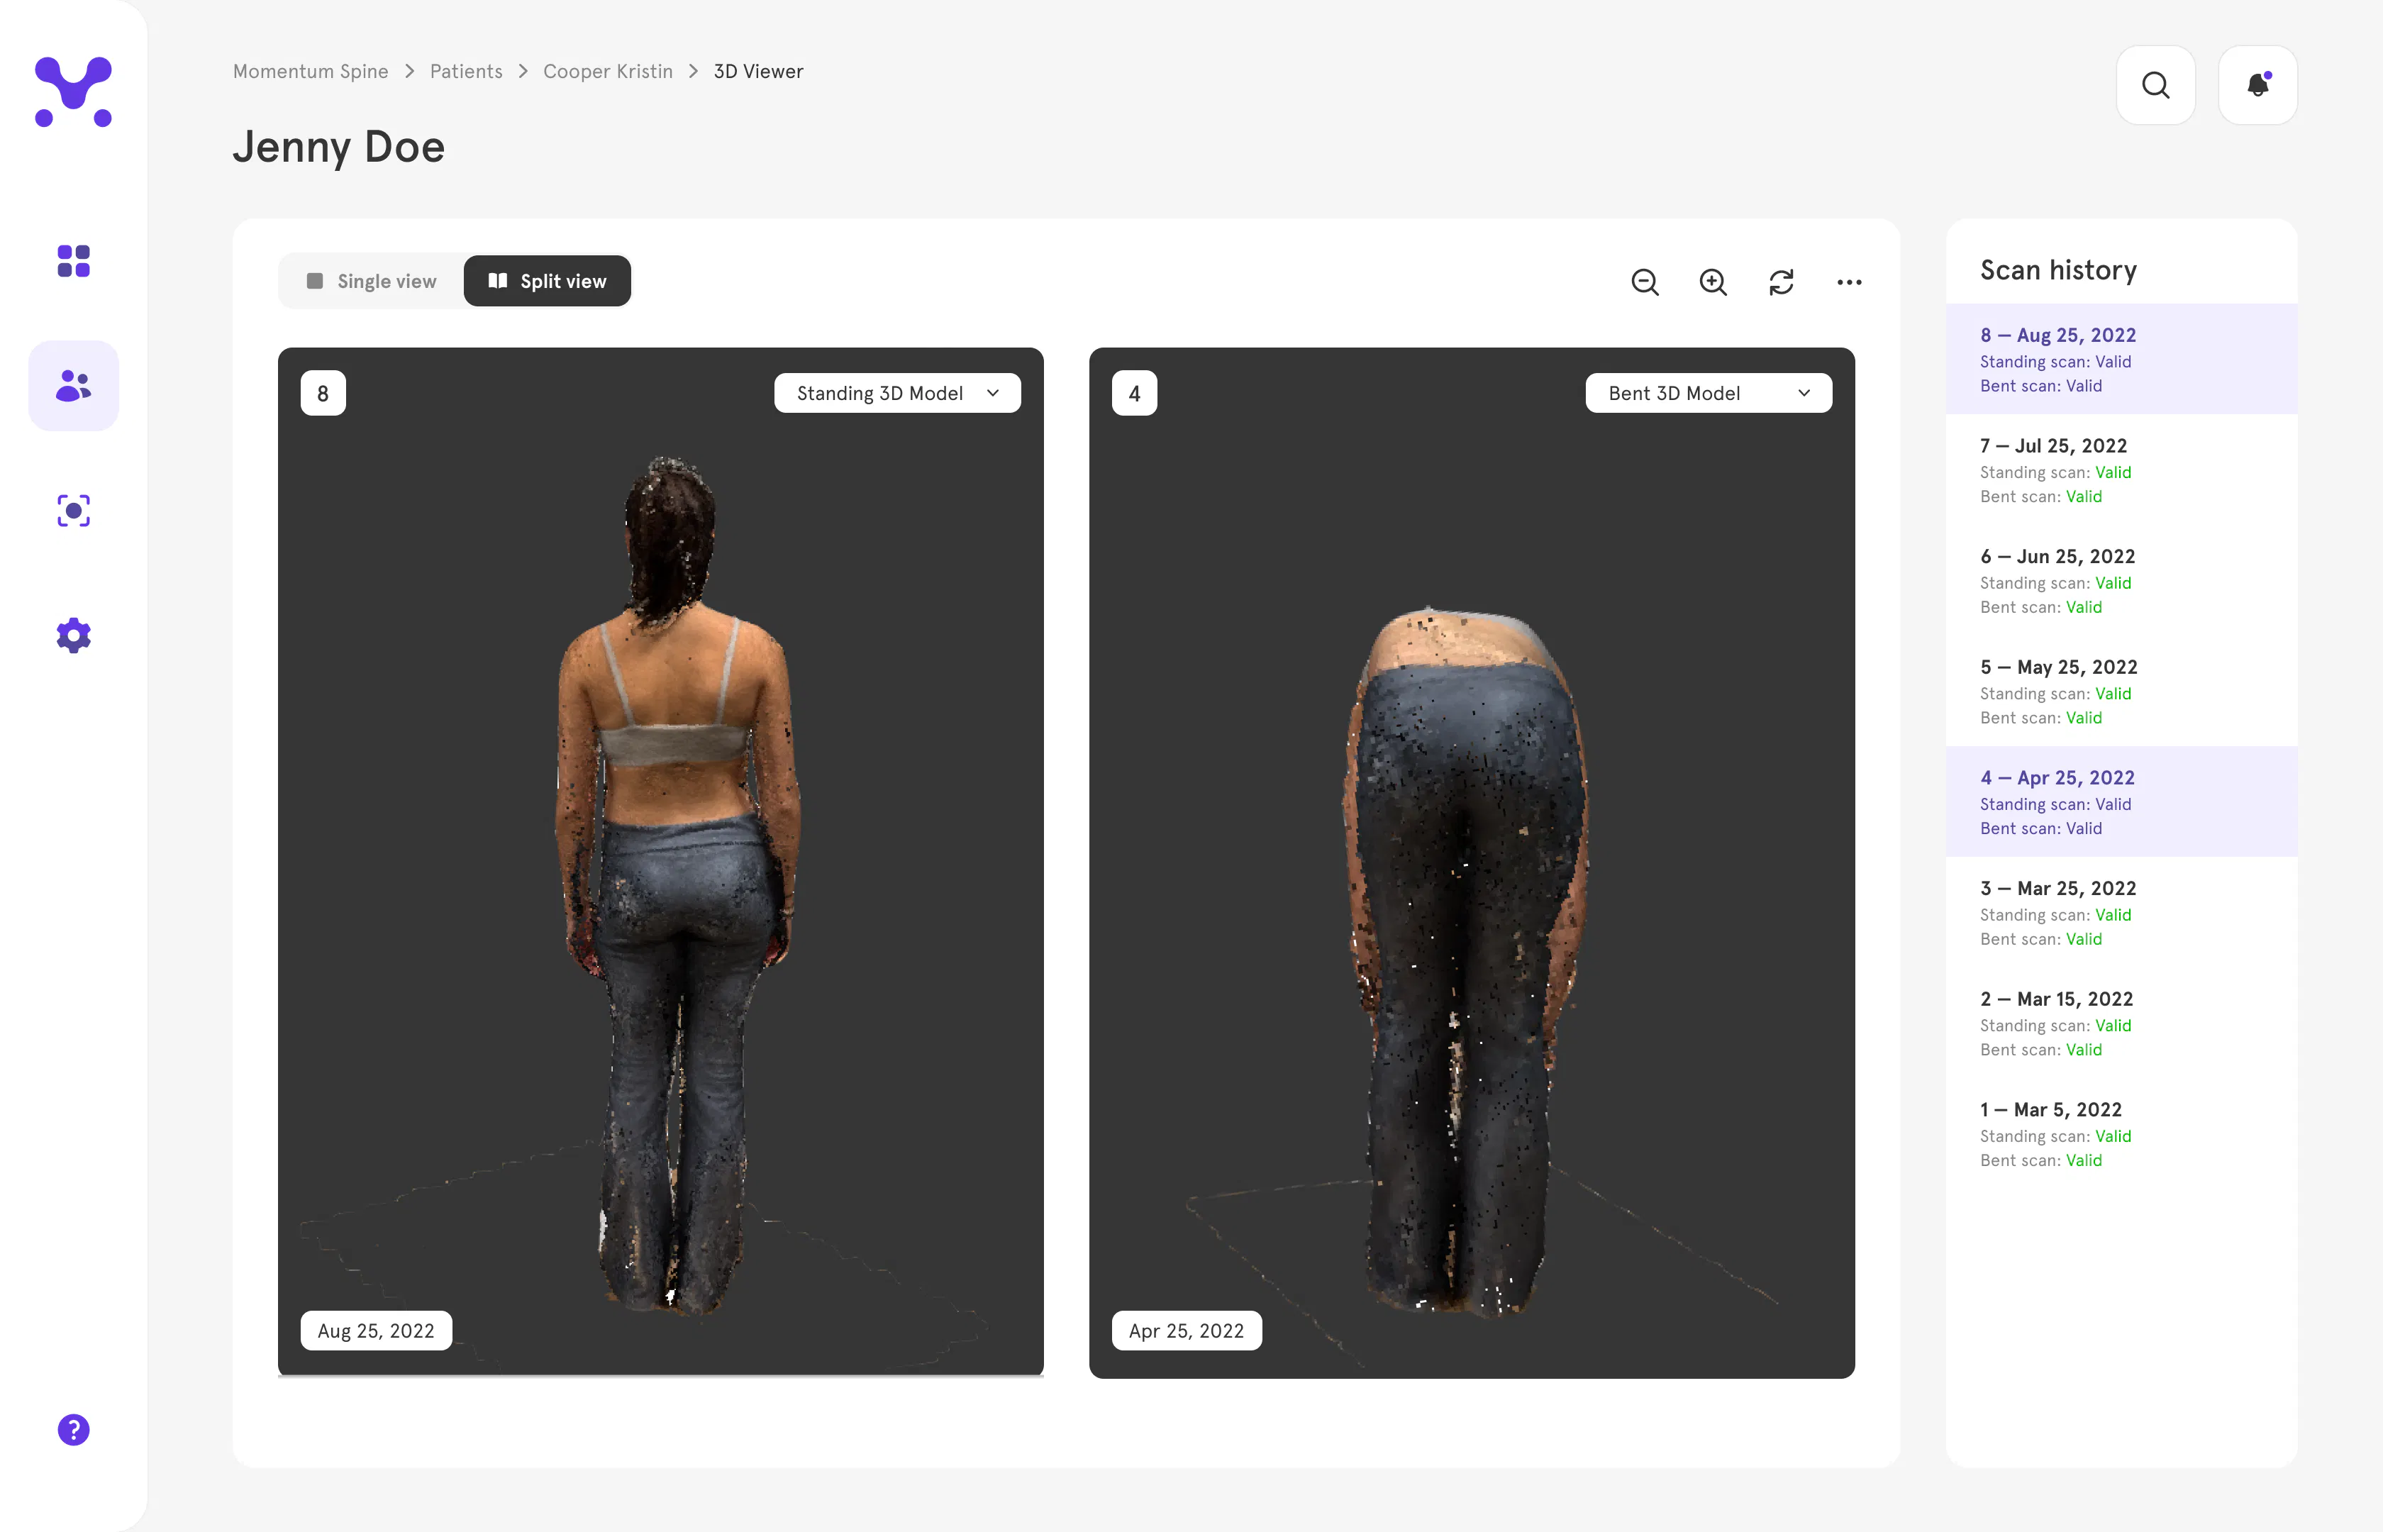The height and width of the screenshot is (1532, 2383).
Task: Click the scan number 8 badge
Action: click(323, 393)
